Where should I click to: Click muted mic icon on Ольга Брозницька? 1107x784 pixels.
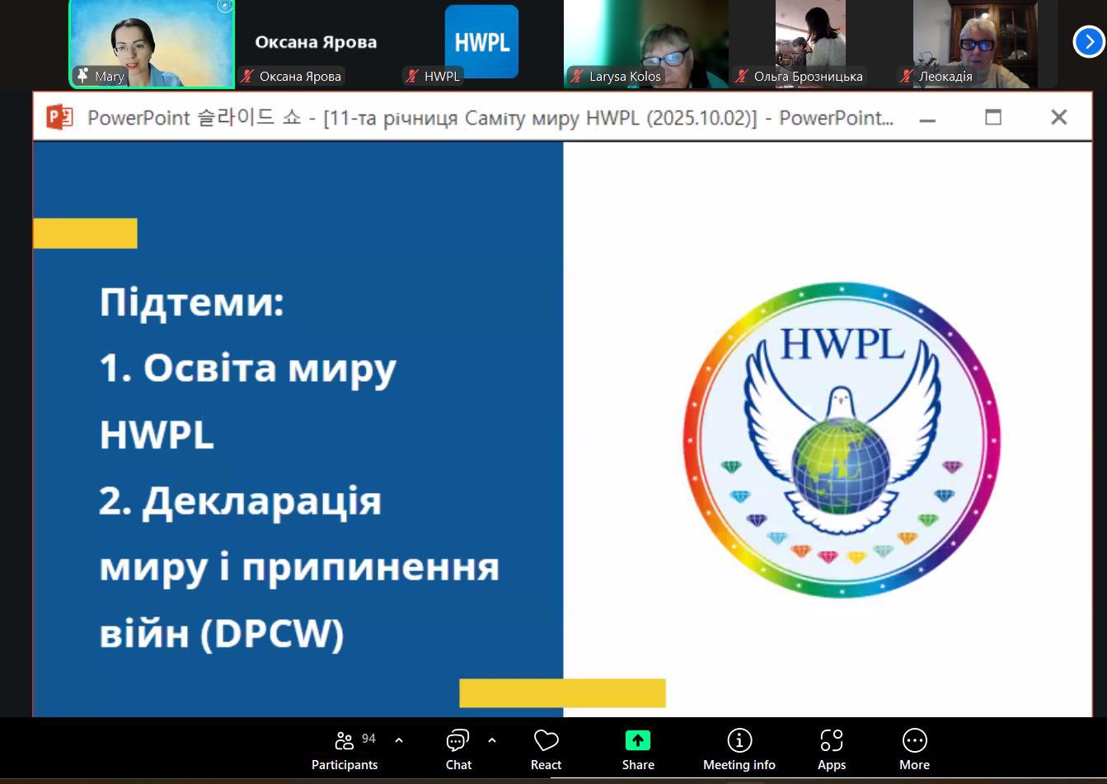point(741,77)
